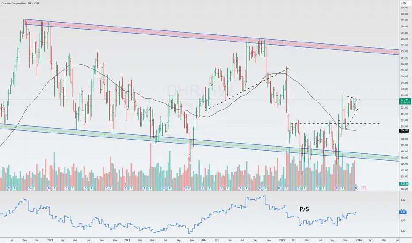Click the 2025 label on time axis
This screenshot has width=412, height=243.
pyautogui.click(x=282, y=240)
